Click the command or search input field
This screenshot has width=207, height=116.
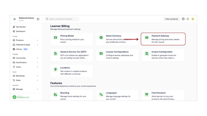click(x=62, y=19)
